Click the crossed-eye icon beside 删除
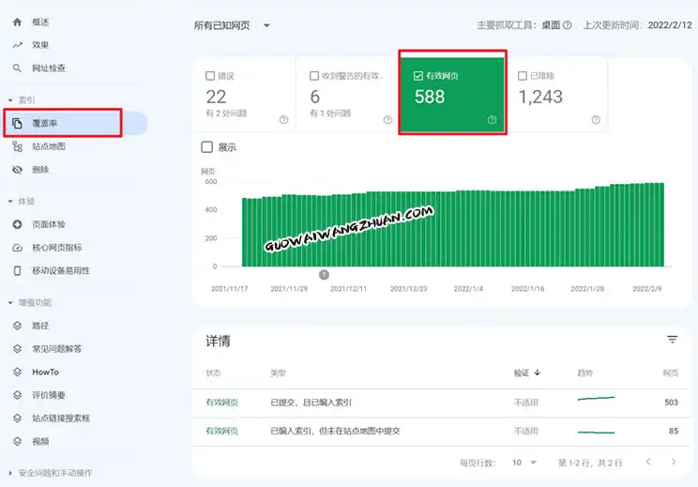 click(x=17, y=170)
